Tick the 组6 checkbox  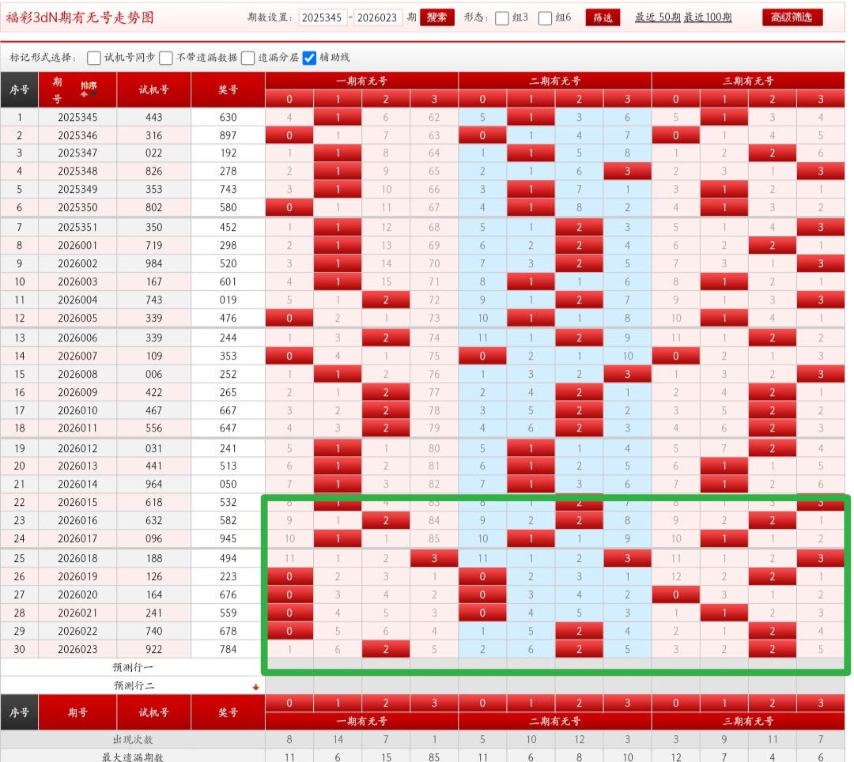click(545, 18)
